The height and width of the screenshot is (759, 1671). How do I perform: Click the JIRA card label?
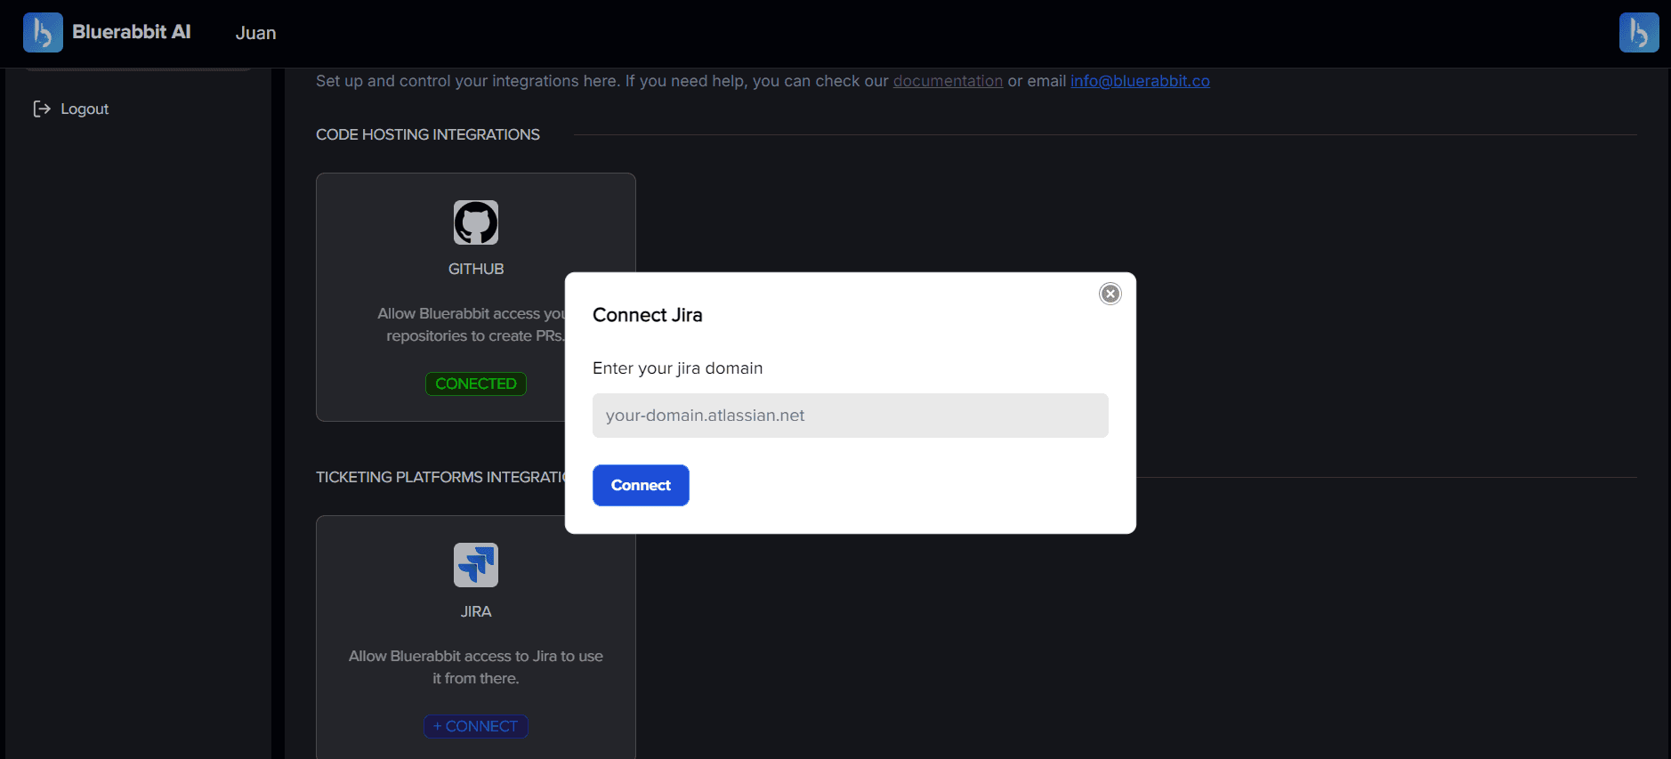476,611
